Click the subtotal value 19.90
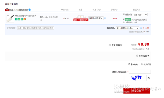Viewport: 164px width, 98px height. pyautogui.click(x=114, y=18)
